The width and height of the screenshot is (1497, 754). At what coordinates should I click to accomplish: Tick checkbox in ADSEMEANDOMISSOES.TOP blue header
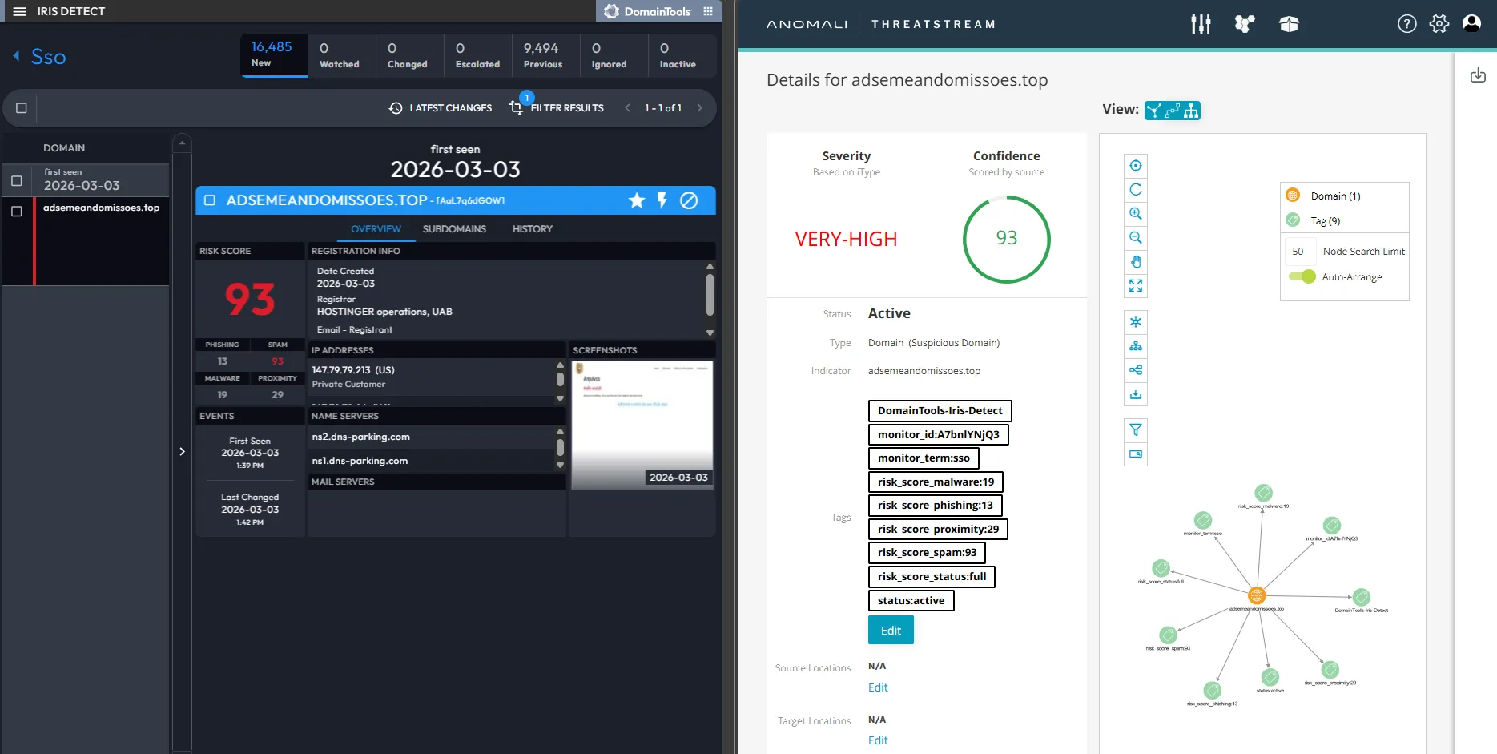(210, 200)
